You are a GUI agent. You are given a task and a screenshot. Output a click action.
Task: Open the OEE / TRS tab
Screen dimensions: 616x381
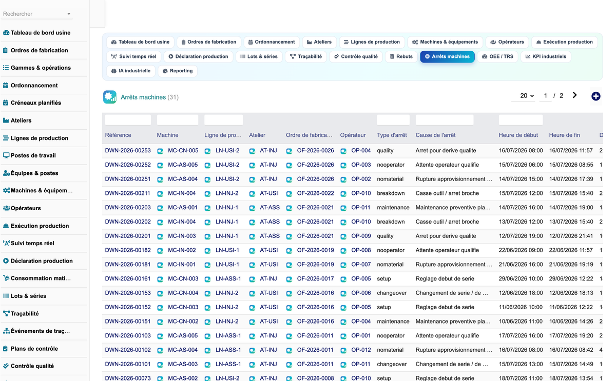tap(497, 56)
